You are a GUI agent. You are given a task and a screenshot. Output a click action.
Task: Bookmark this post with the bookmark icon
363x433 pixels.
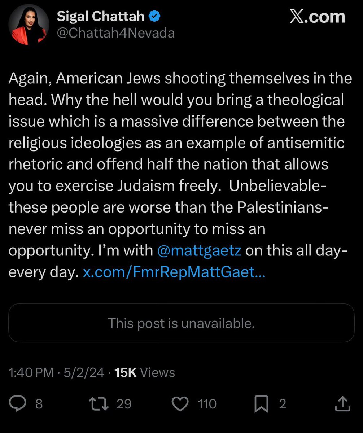[261, 404]
